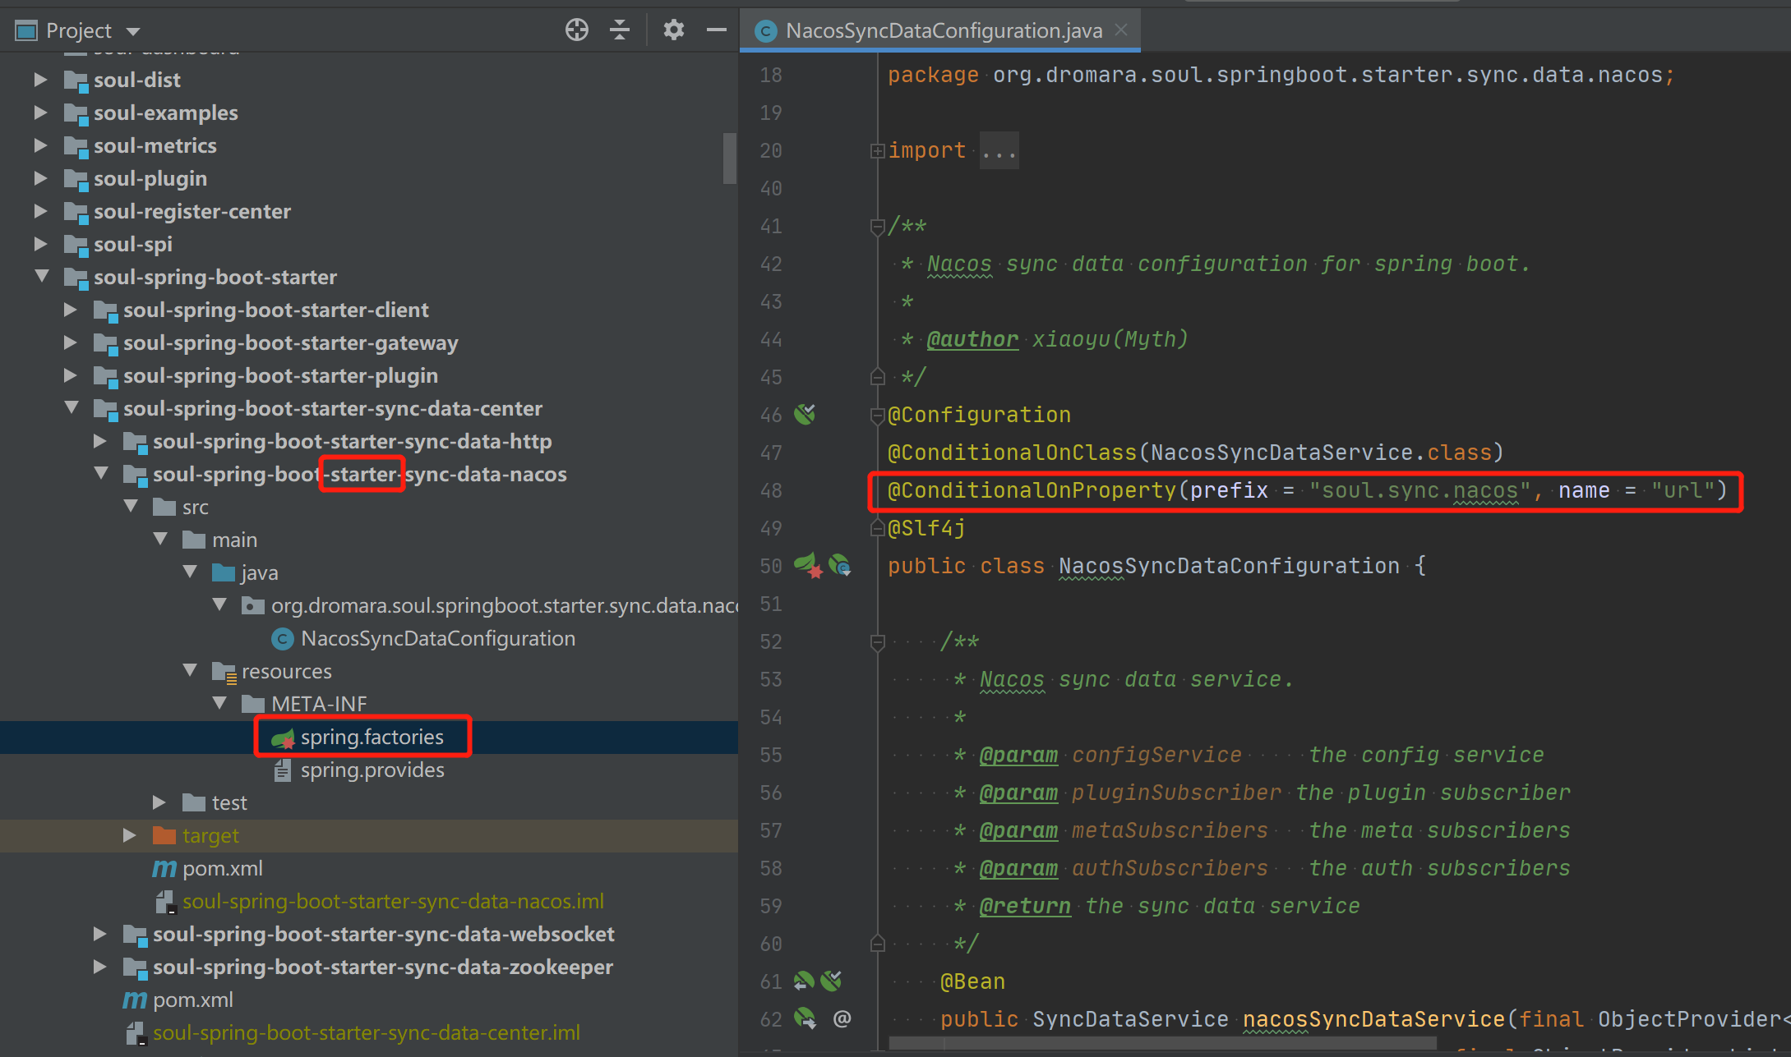This screenshot has width=1791, height=1057.
Task: Collapse the META-INF folder node
Action: (219, 704)
